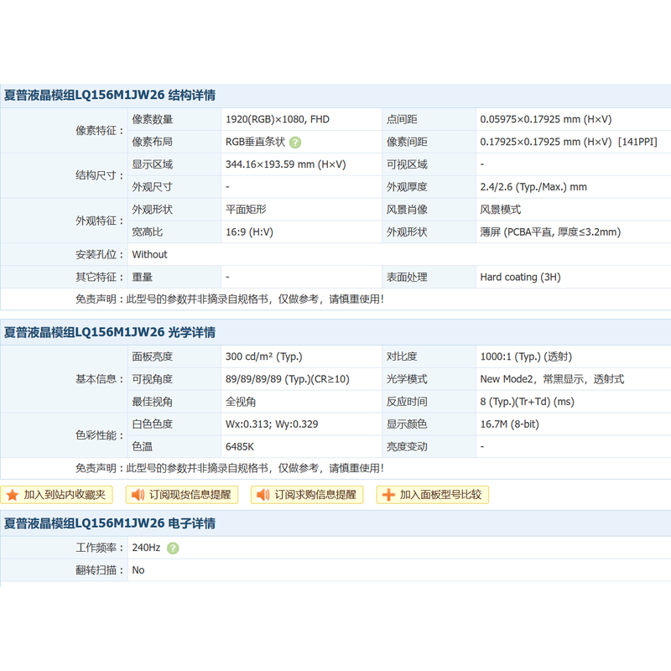Select the value 风景模式
This screenshot has width=671, height=671.
(500, 209)
